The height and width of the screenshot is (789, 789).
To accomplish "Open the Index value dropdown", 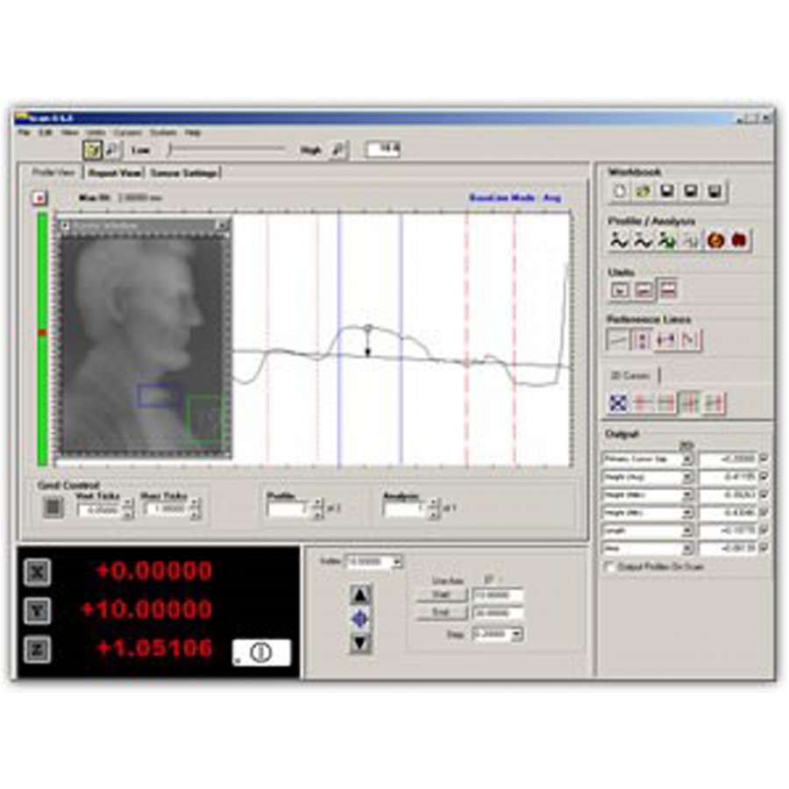I will pyautogui.click(x=397, y=561).
